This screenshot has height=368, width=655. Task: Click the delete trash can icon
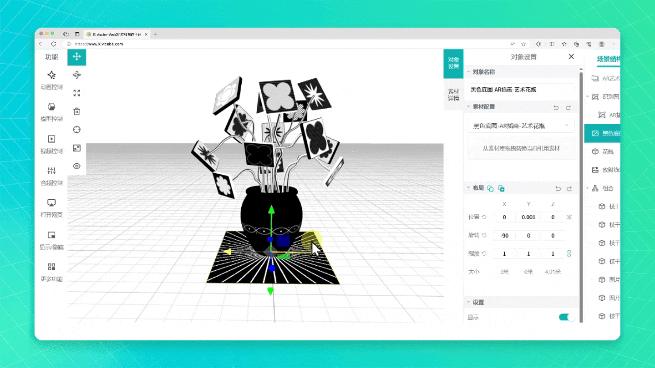(x=77, y=112)
